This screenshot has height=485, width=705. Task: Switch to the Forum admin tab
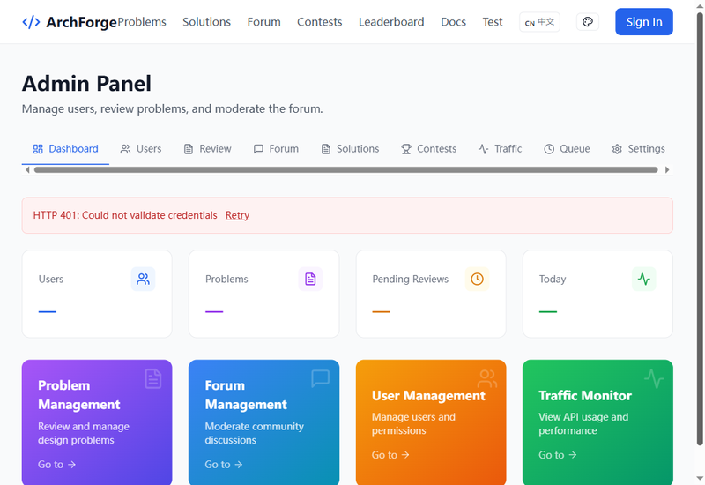pos(276,149)
